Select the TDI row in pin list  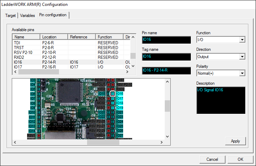71,43
